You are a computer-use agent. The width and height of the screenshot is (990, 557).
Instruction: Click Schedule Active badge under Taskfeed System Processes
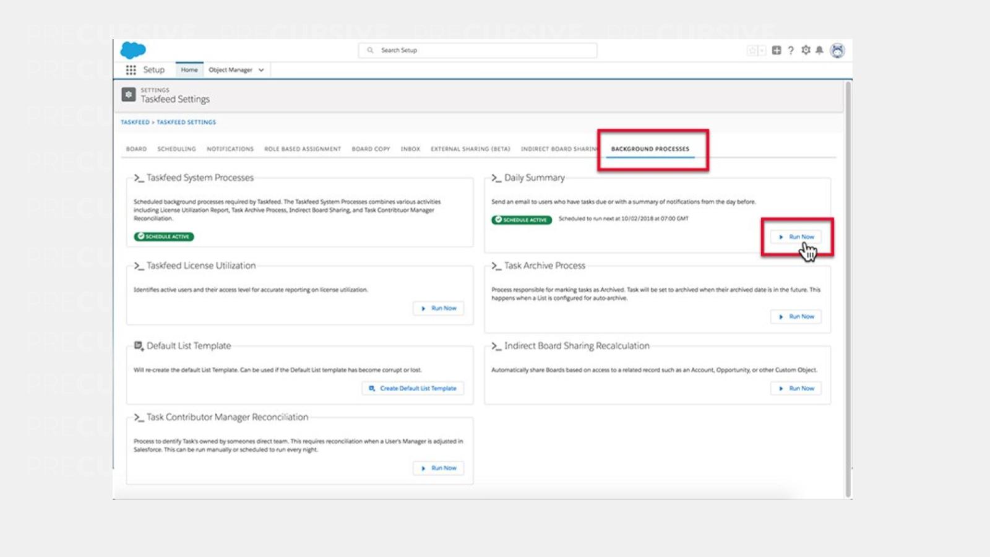click(x=164, y=236)
